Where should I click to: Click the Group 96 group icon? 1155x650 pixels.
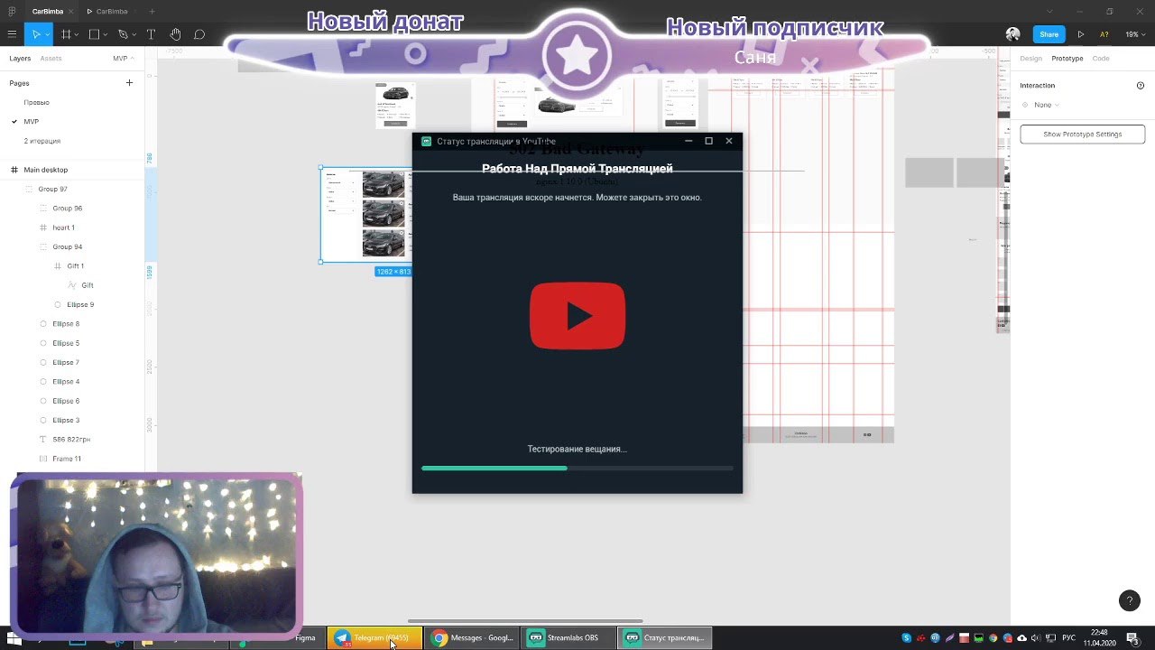pos(43,209)
